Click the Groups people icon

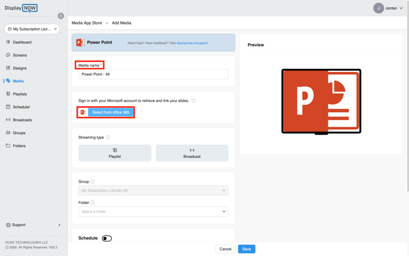tap(8, 133)
